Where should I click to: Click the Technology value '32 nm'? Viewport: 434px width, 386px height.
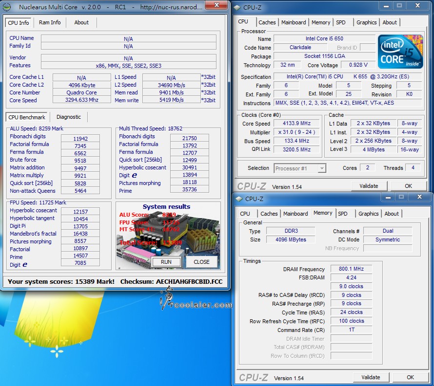[287, 65]
